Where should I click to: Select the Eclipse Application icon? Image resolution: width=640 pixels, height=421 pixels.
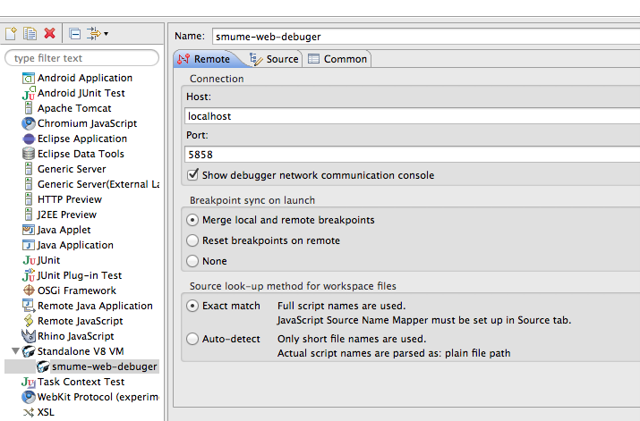point(29,139)
